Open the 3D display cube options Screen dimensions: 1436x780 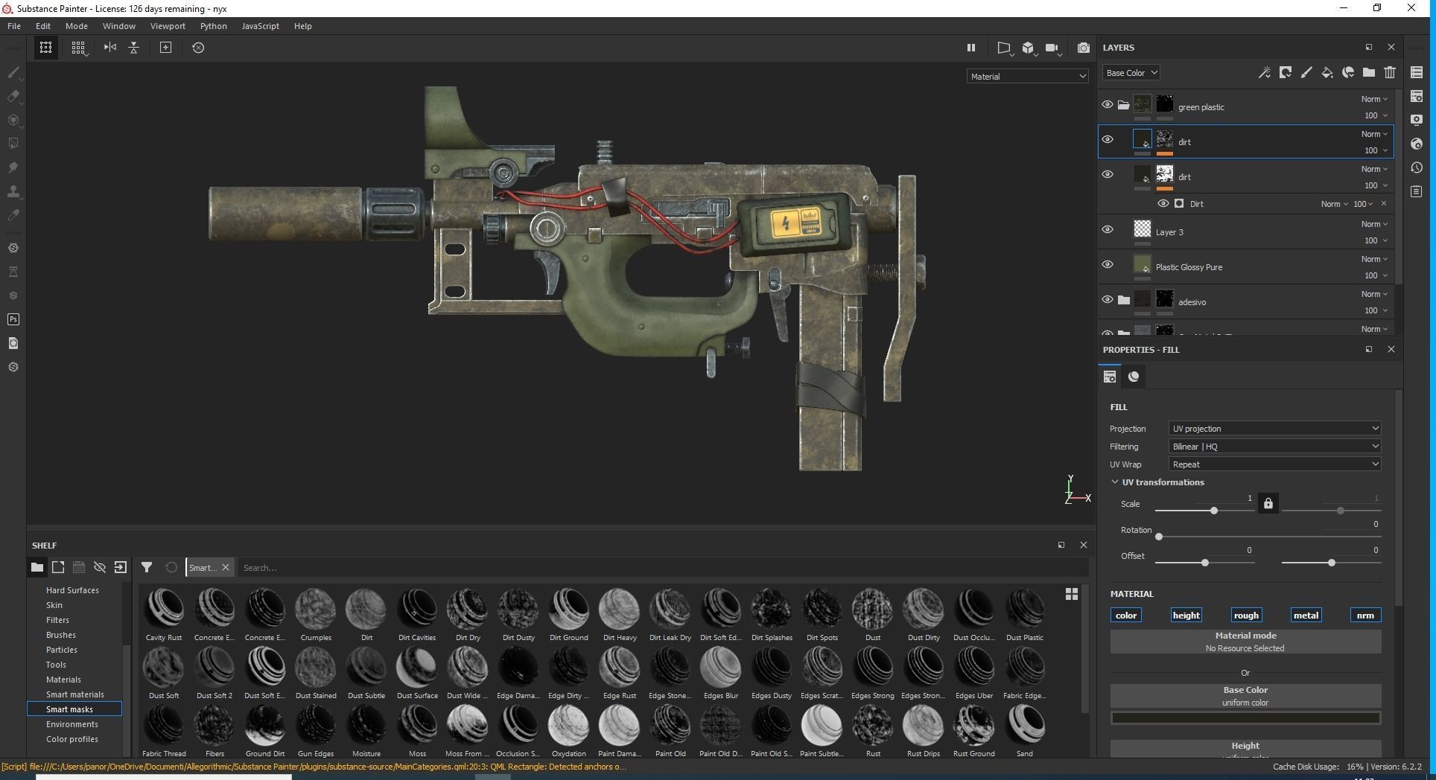pos(1029,48)
